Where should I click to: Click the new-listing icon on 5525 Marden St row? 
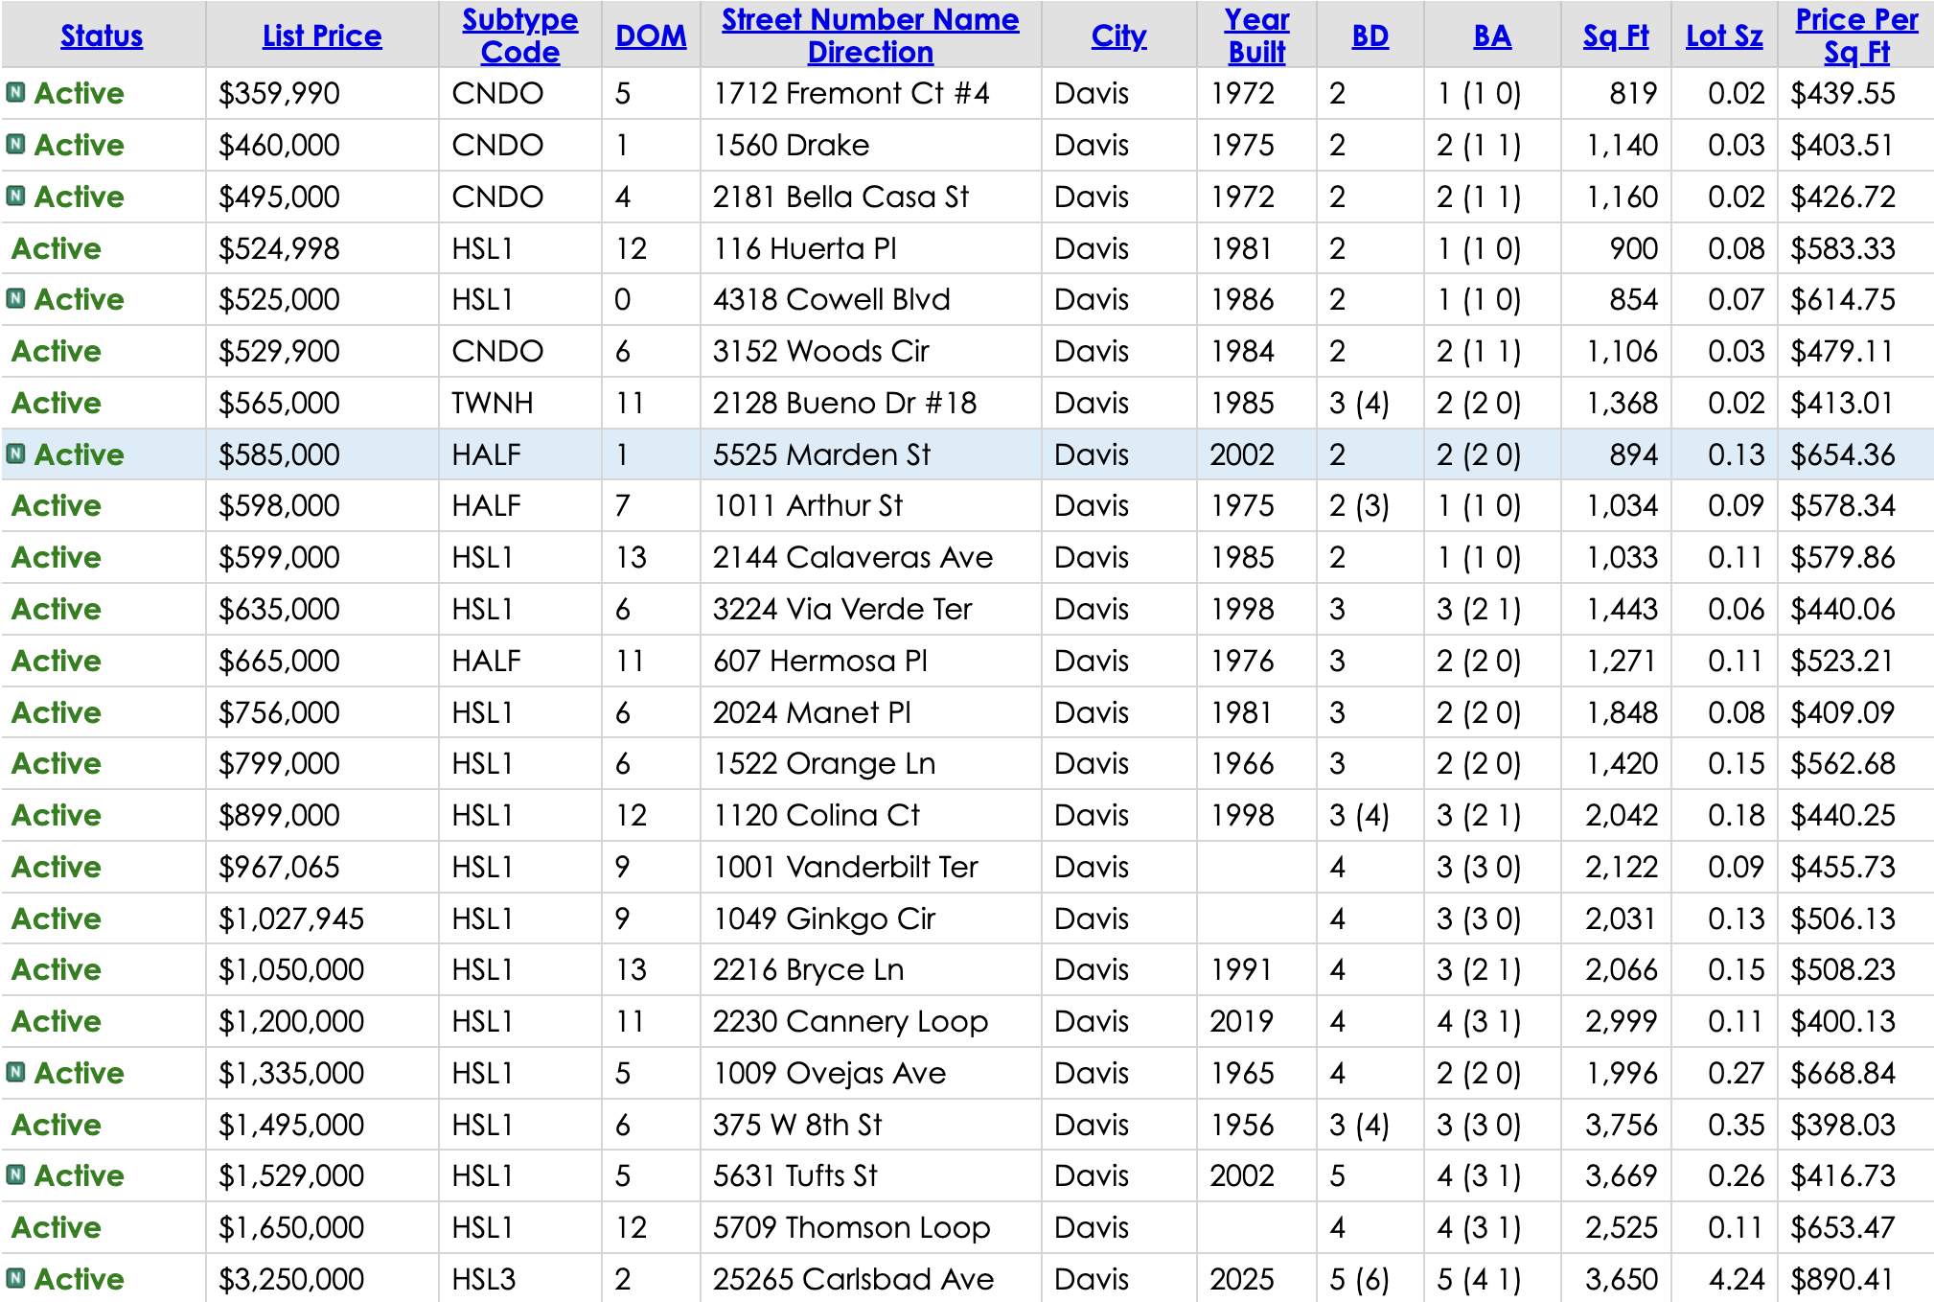pyautogui.click(x=15, y=453)
